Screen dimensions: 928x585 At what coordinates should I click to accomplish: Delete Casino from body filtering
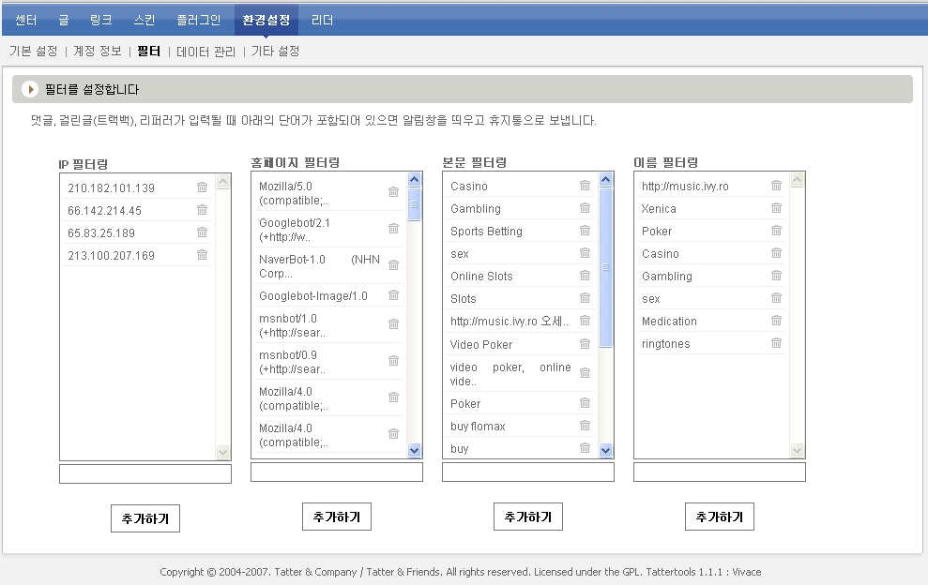tap(585, 185)
